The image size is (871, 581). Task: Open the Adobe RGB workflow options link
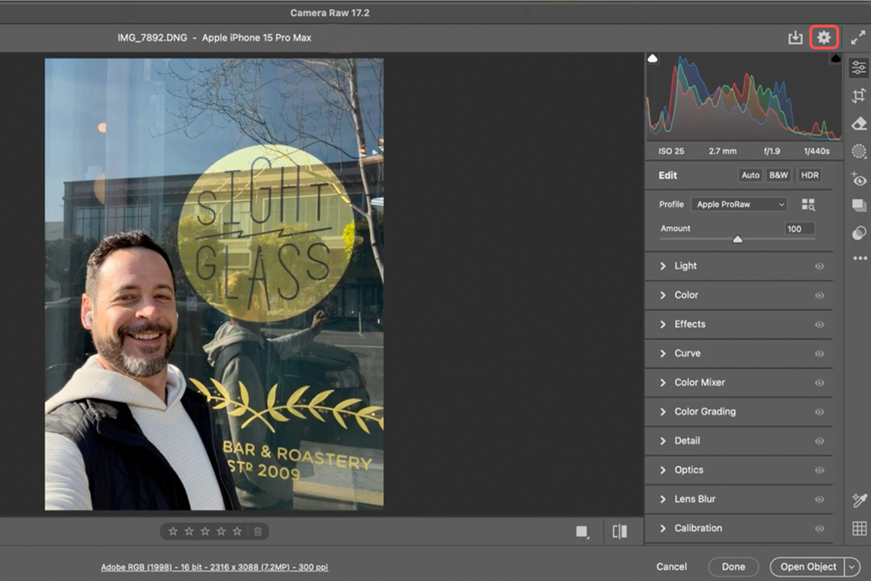point(214,567)
